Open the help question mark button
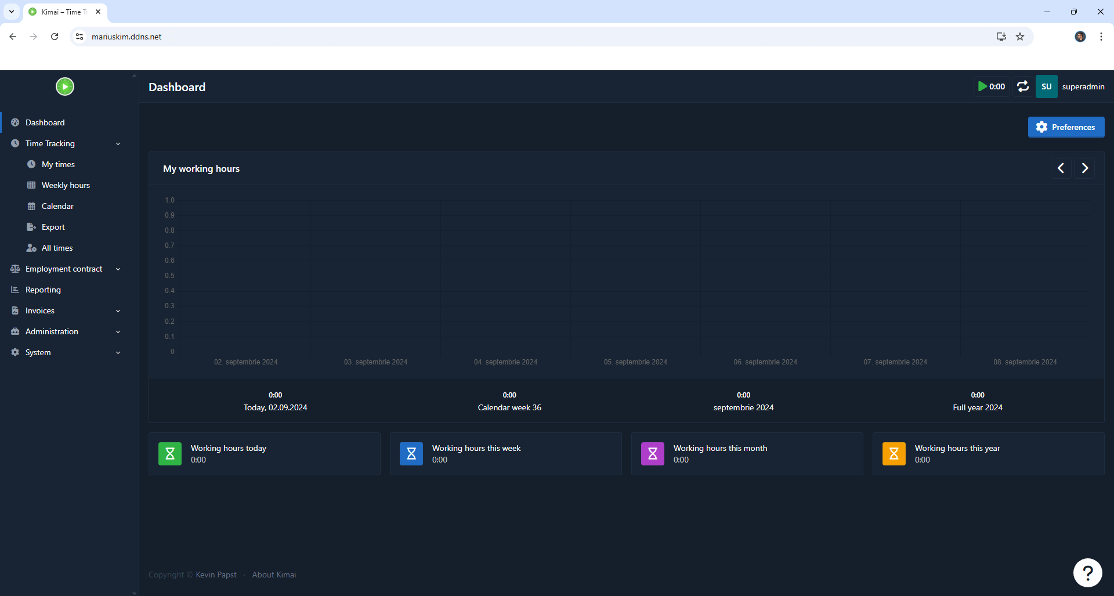1114x596 pixels. [x=1087, y=573]
